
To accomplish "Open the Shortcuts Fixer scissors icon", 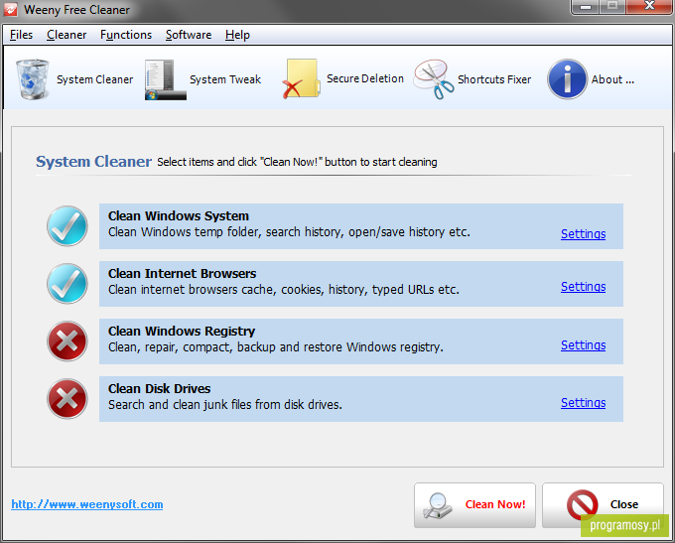I will 434,79.
